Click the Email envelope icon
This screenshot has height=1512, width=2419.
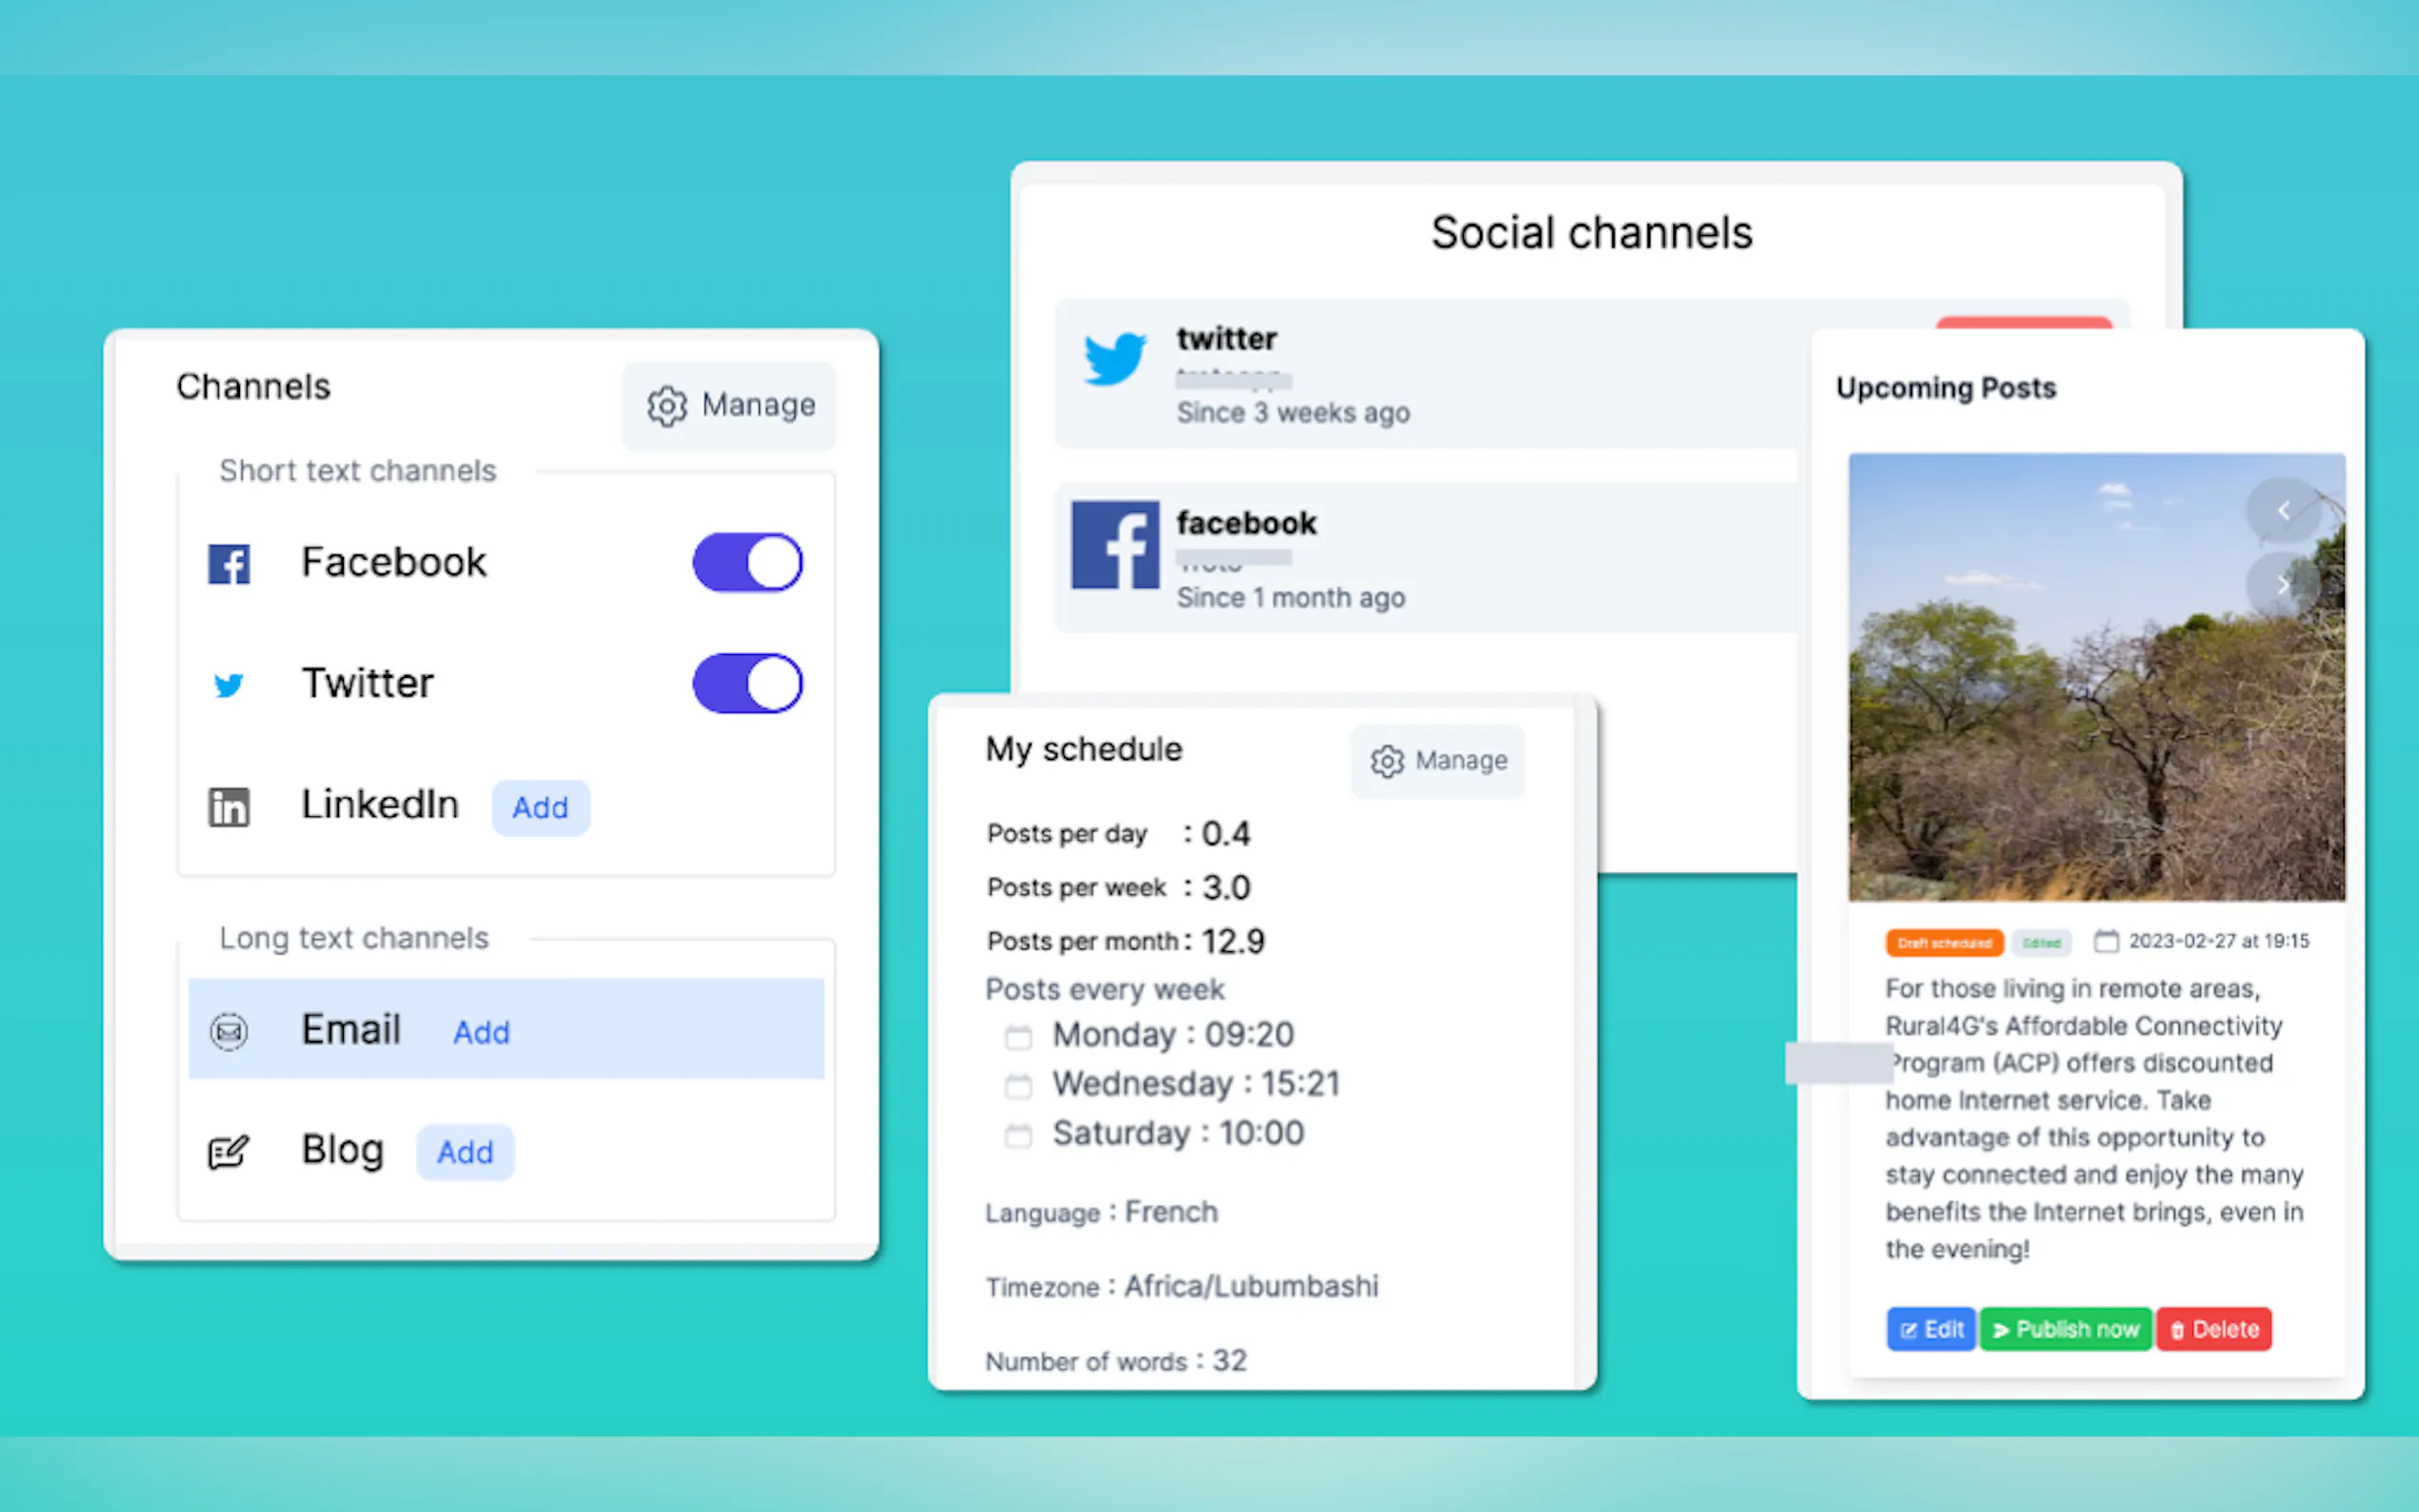pos(229,1031)
